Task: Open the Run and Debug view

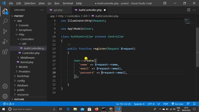Action: tap(5, 41)
